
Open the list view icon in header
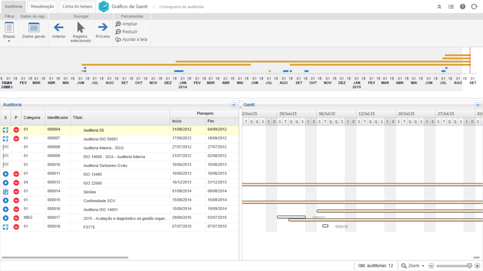point(451,7)
